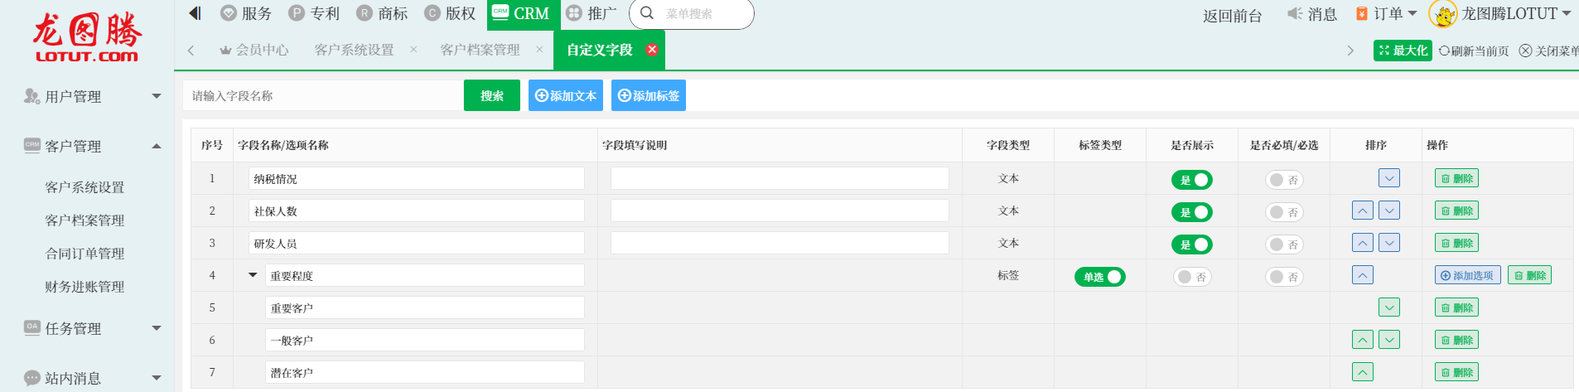Collapse sidebar using the top-left arrow icon

point(196,13)
